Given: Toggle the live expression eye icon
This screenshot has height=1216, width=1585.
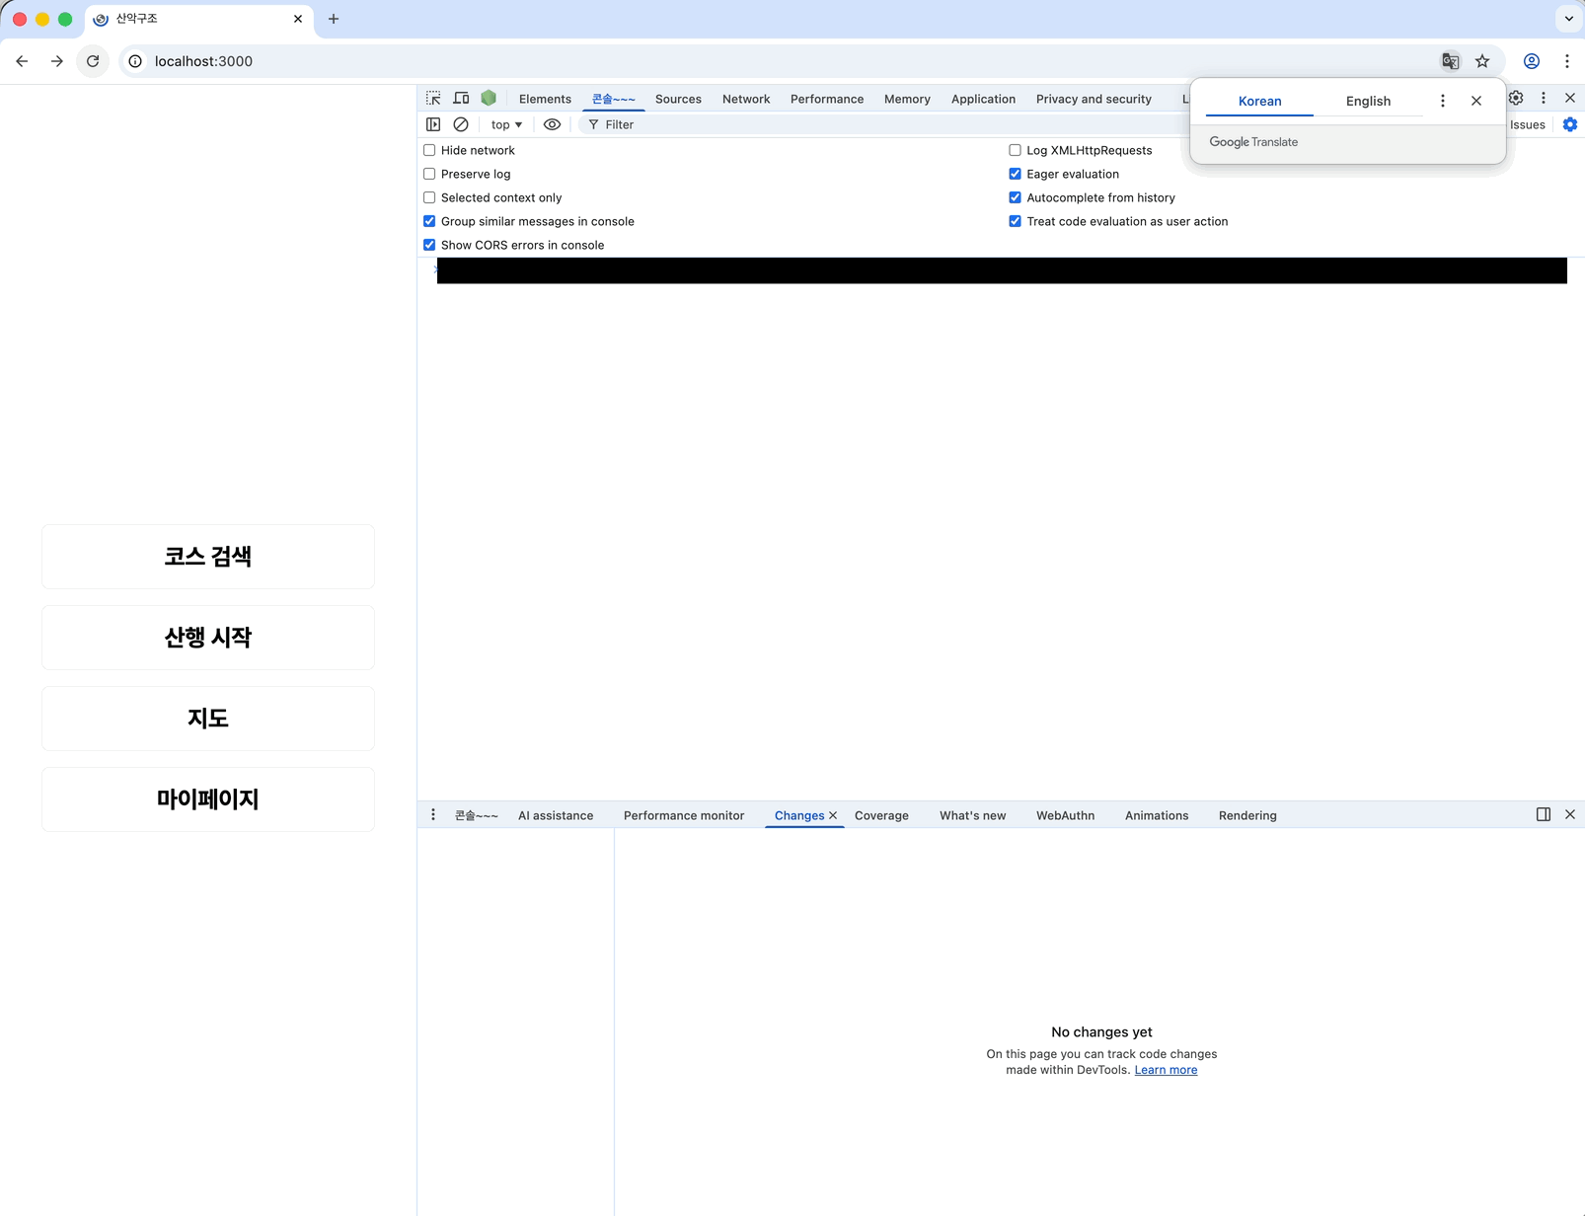Looking at the screenshot, I should pos(553,124).
